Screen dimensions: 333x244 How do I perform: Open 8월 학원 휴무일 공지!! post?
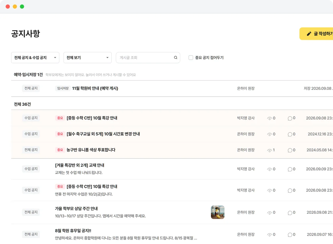tap(73, 231)
